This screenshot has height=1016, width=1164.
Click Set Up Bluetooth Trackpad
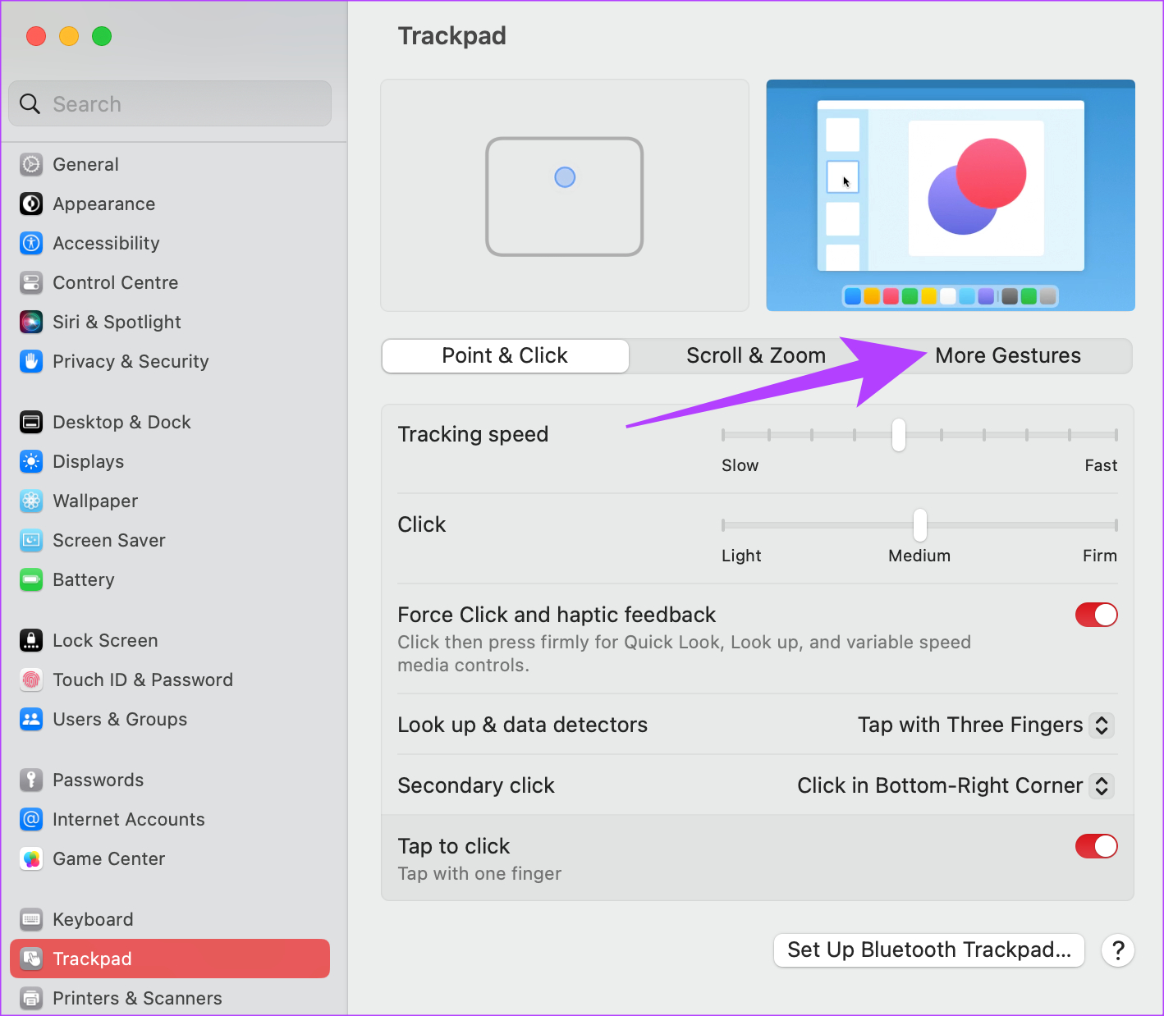928,950
